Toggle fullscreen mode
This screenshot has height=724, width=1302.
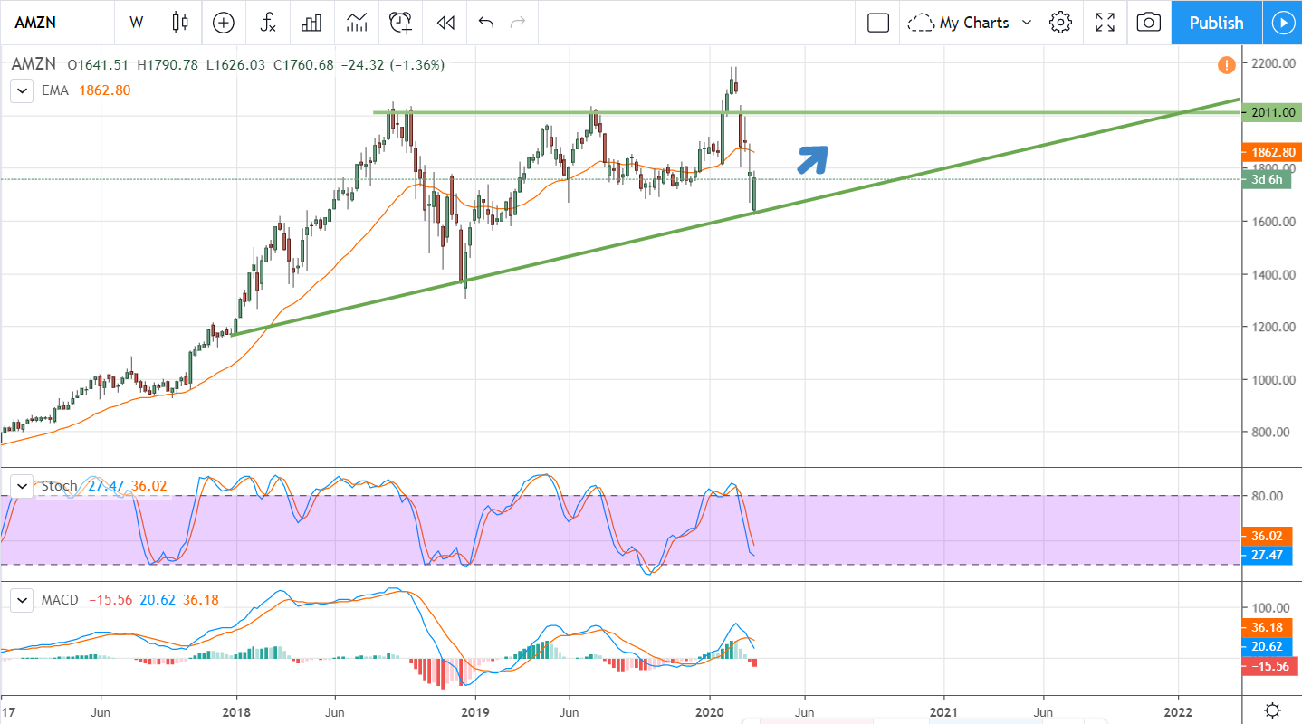1105,23
